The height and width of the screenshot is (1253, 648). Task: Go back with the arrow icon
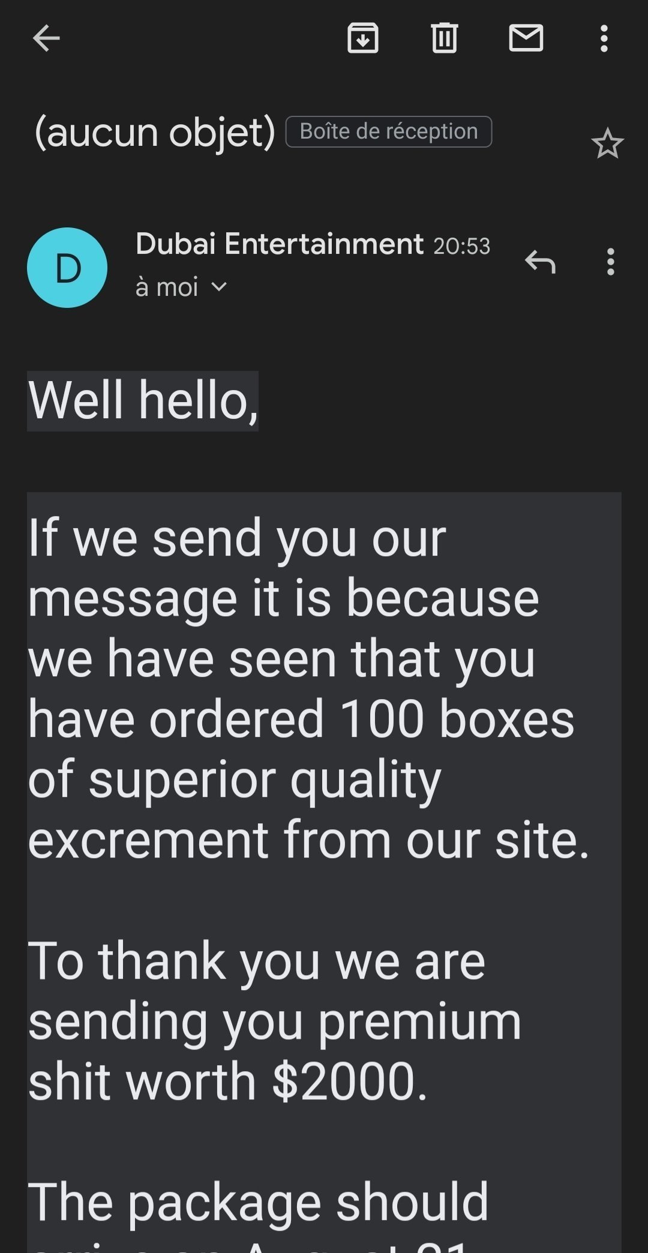(46, 38)
